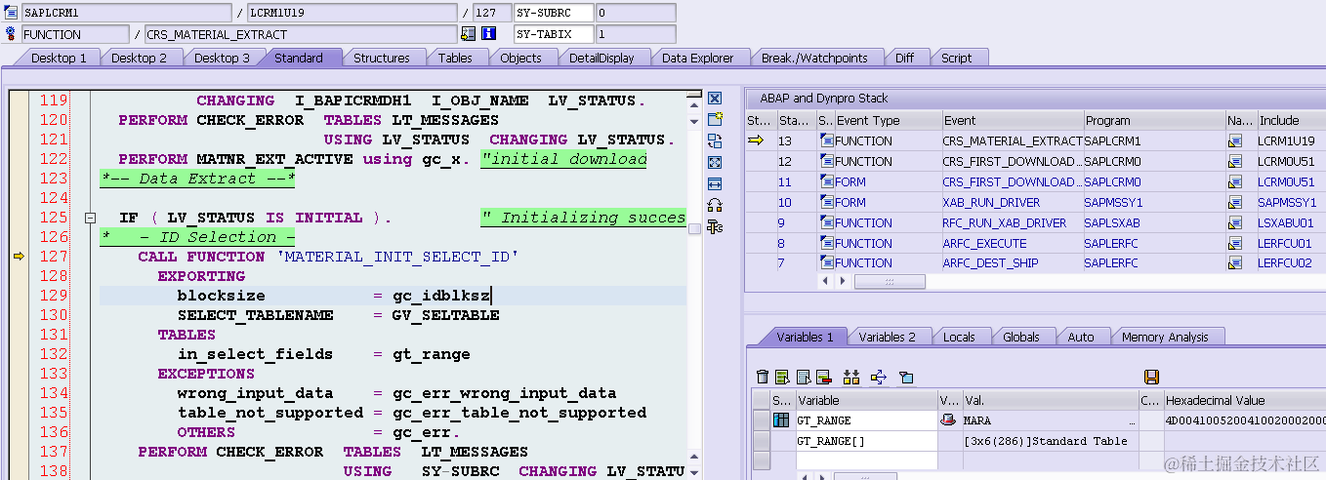This screenshot has width=1326, height=480.
Task: Click the program icon before SAPLCRM1 field
Action: point(11,13)
